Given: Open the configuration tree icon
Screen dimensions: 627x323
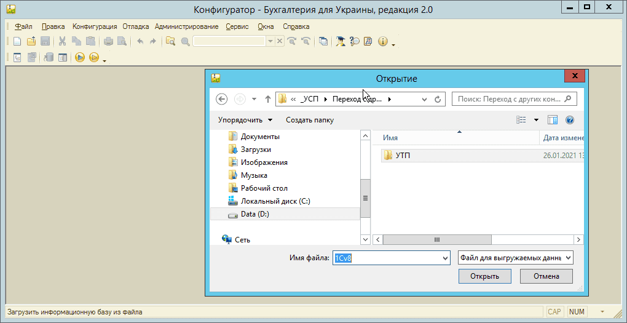Looking at the screenshot, I should click(17, 58).
